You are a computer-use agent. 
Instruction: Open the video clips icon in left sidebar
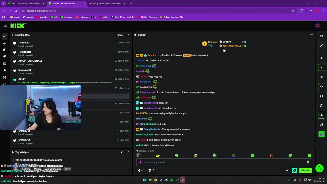pos(5,64)
